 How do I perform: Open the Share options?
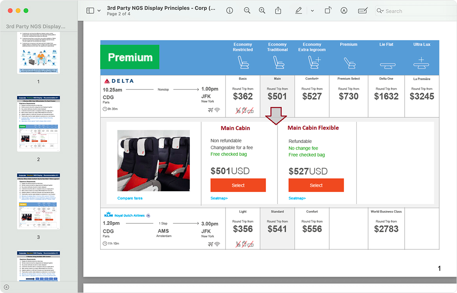point(278,11)
